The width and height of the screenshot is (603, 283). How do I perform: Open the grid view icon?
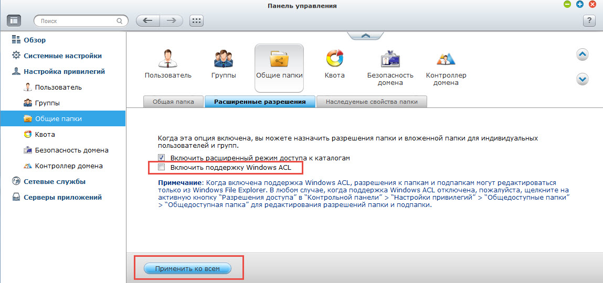coord(196,21)
